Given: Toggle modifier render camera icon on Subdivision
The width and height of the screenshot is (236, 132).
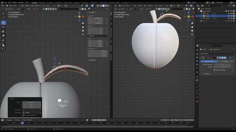Looking at the screenshot, I should pyautogui.click(x=225, y=58).
